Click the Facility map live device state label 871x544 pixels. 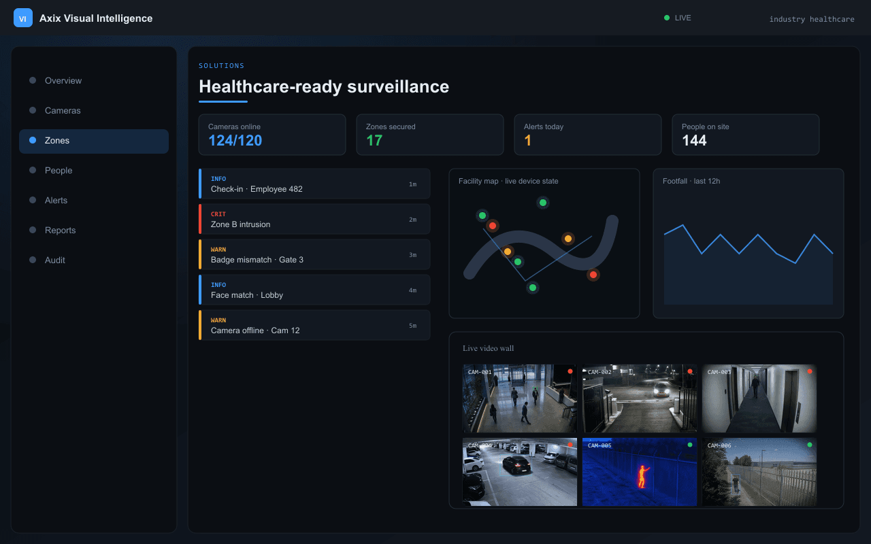tap(508, 181)
